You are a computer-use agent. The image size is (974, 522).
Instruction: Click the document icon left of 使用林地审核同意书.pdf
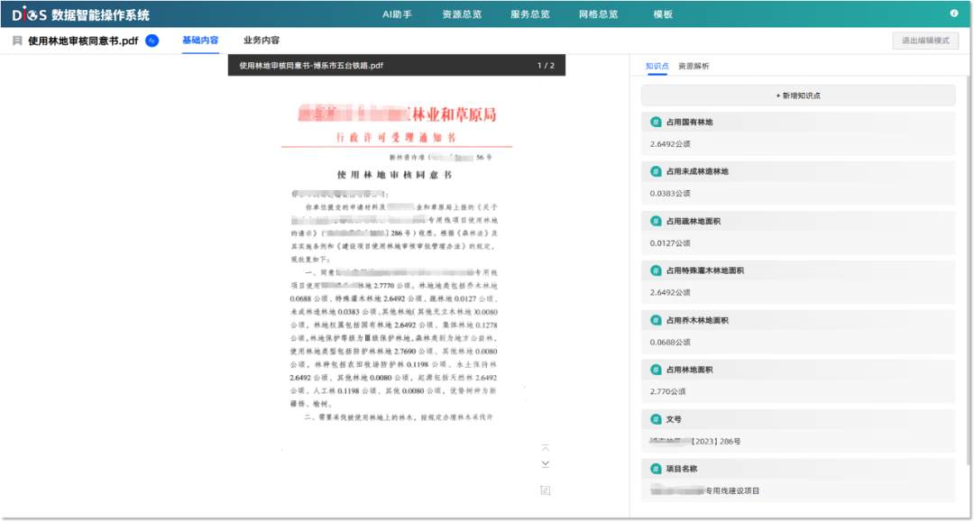(18, 40)
